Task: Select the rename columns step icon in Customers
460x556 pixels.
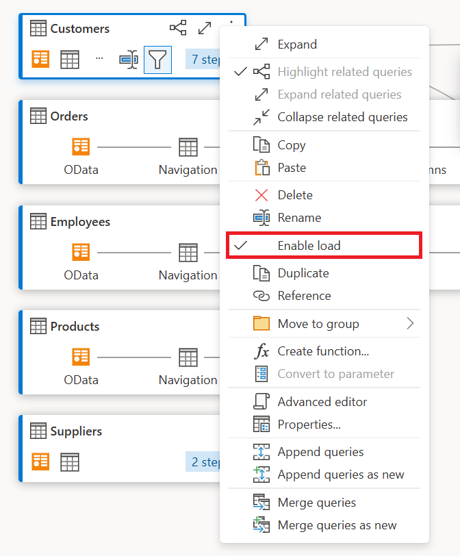Action: point(129,59)
